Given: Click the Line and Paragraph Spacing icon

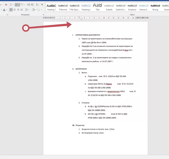Looking at the screenshot, I should click(x=27, y=10).
